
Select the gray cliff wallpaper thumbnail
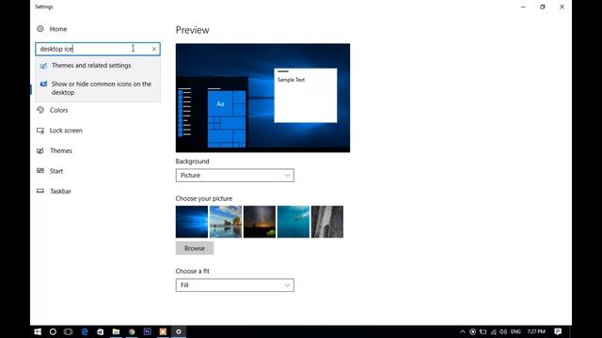tap(327, 222)
